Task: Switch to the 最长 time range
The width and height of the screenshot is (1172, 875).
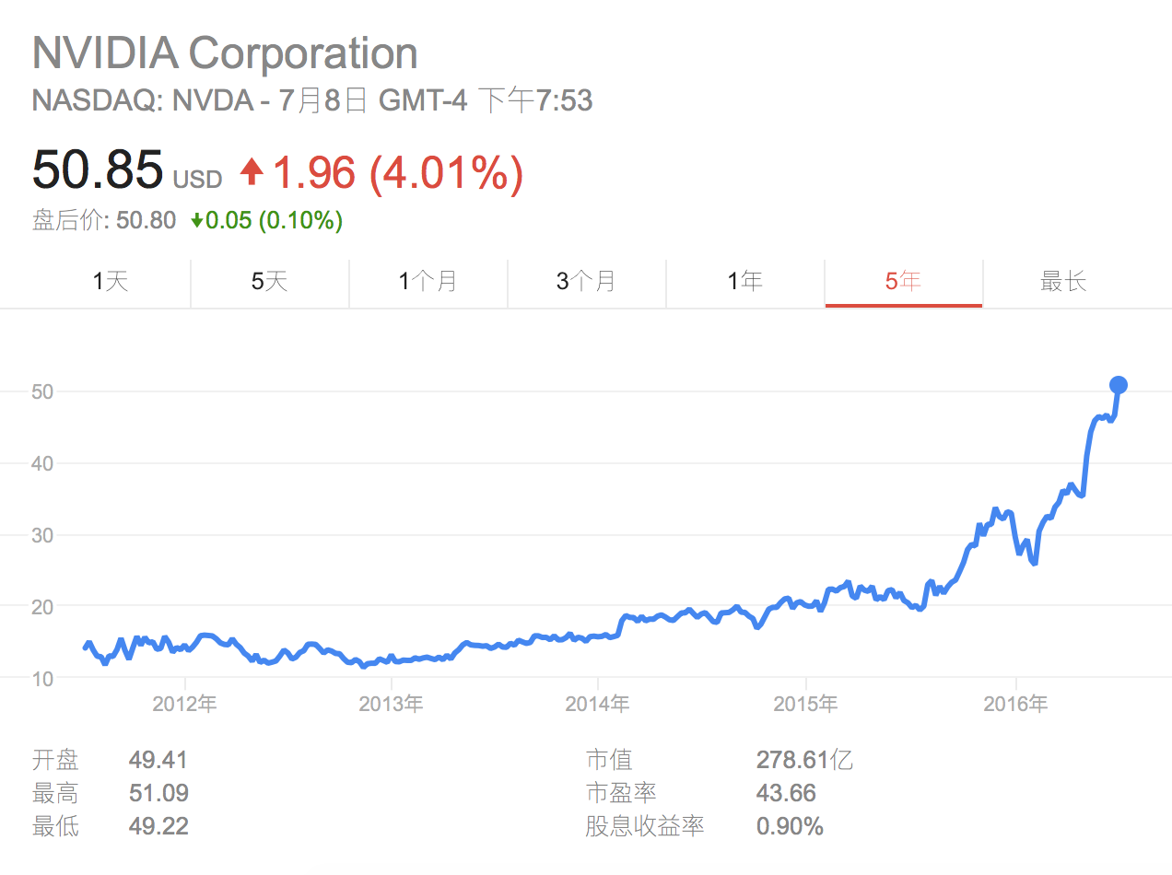Action: (1061, 282)
